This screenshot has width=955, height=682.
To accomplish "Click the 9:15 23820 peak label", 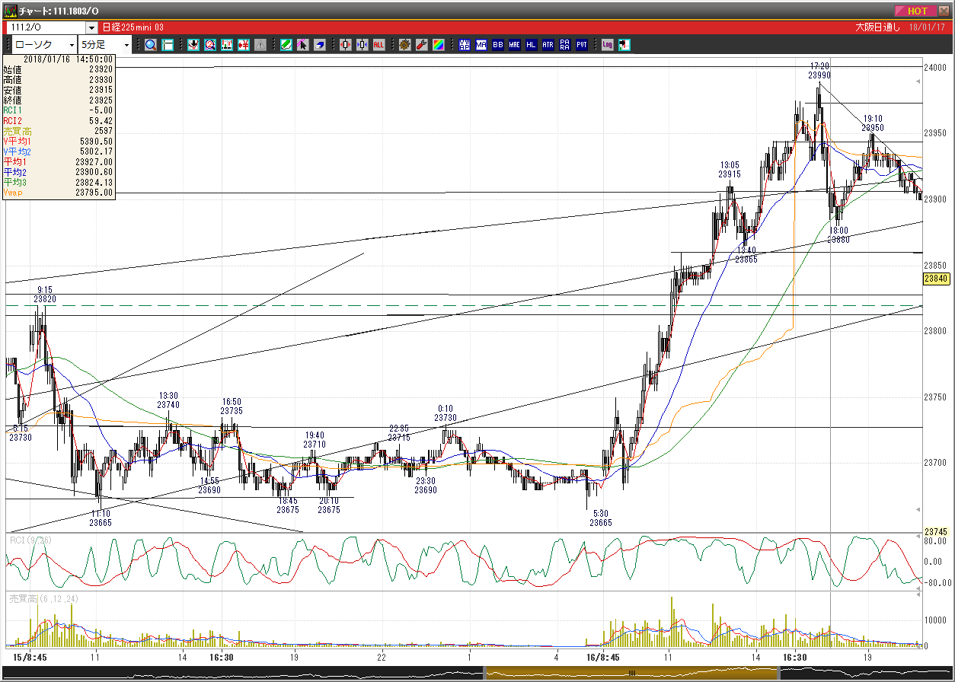I will click(x=44, y=295).
